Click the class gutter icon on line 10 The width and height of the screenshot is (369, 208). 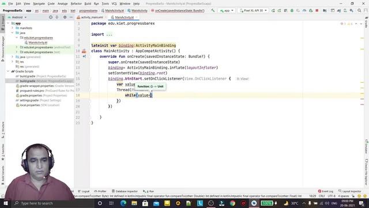coord(84,51)
